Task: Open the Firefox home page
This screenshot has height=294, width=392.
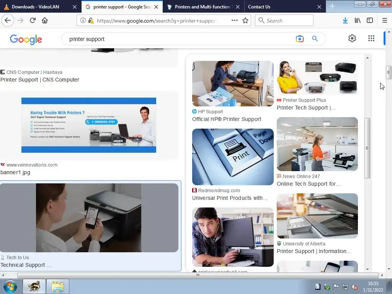Action: 45,20
